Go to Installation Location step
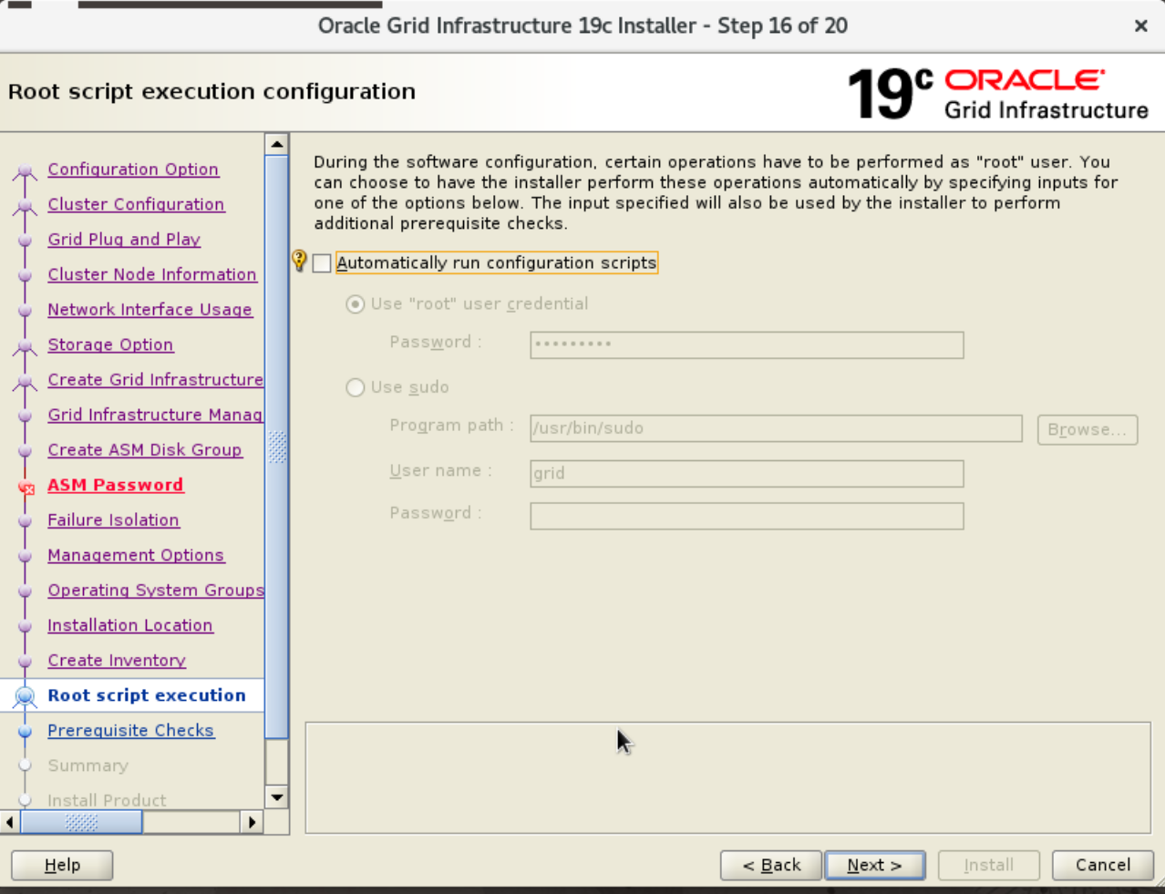 130,625
